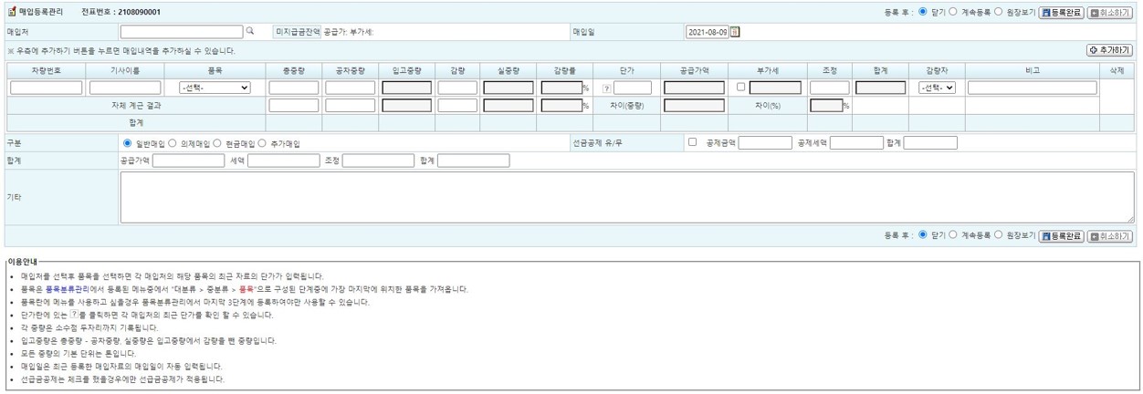Viewport: 1143px width, 394px height.
Task: Select 닫기 radio in the header bar
Action: click(923, 12)
